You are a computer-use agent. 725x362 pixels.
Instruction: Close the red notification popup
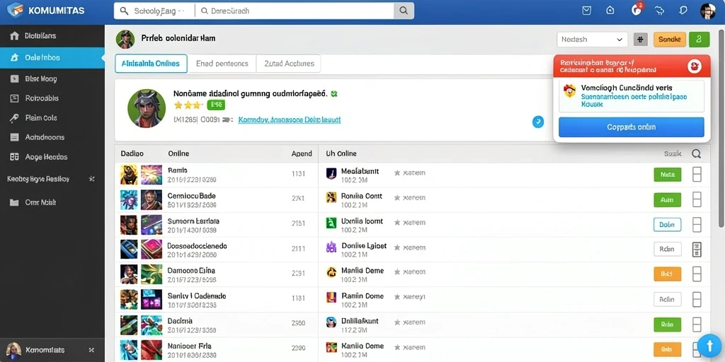pyautogui.click(x=695, y=66)
